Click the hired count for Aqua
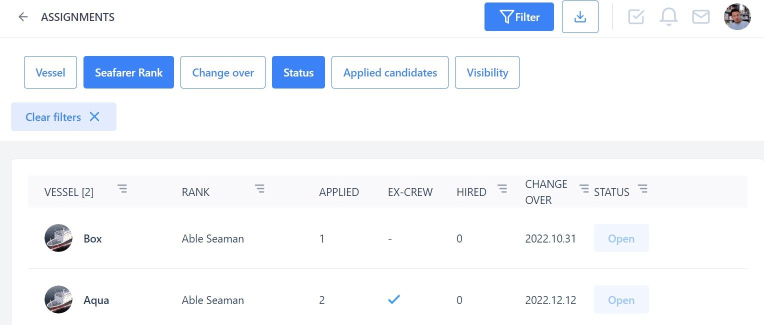The width and height of the screenshot is (764, 325). (459, 300)
